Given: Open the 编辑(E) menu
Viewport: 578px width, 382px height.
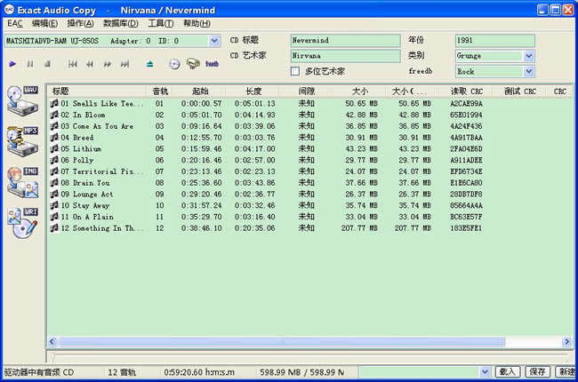Looking at the screenshot, I should [x=44, y=24].
